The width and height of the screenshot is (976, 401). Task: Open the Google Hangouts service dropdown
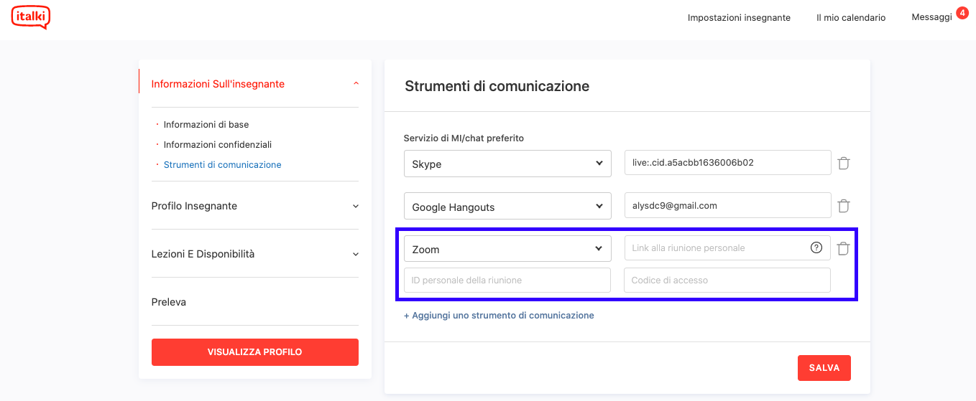507,206
